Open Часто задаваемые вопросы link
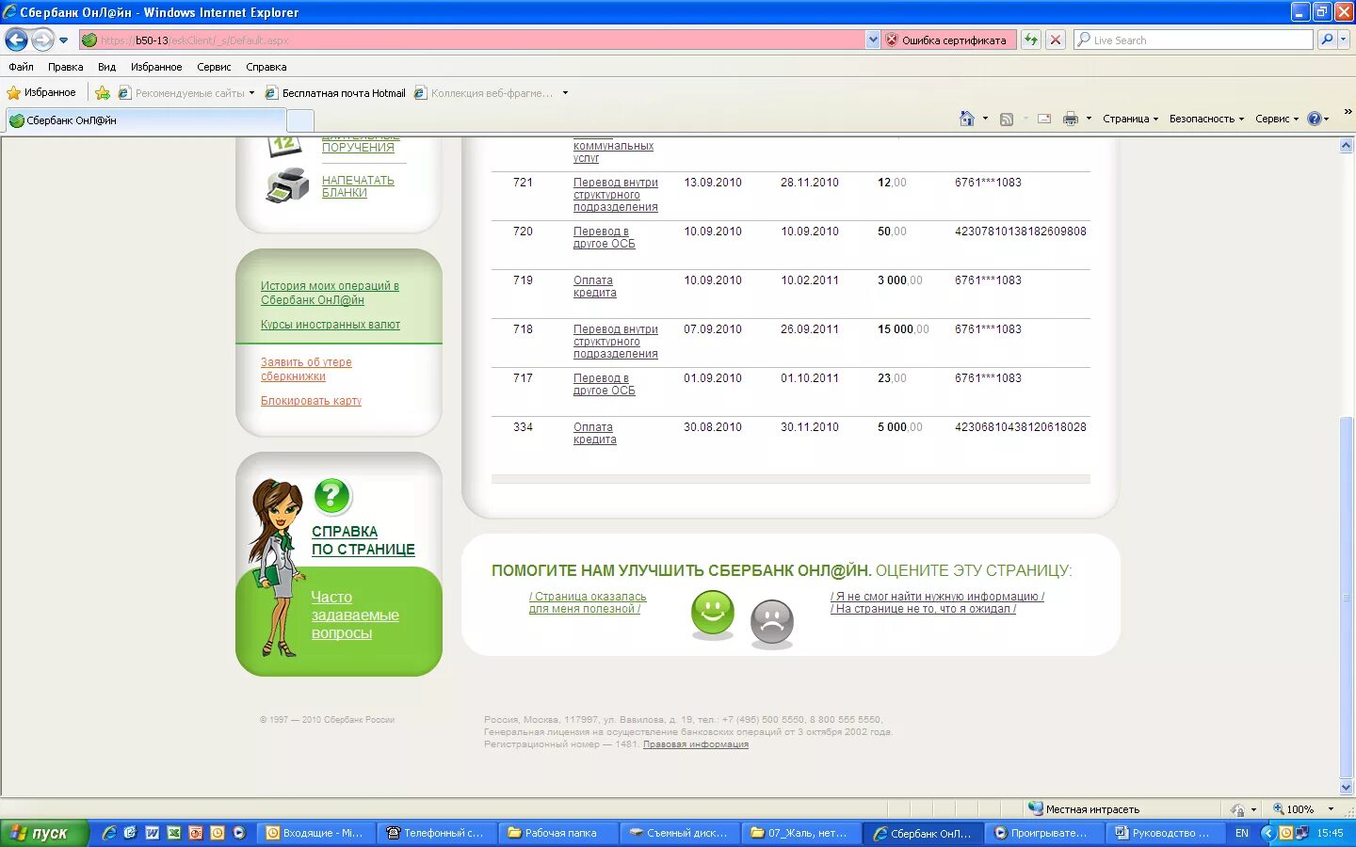The height and width of the screenshot is (847, 1356). [355, 615]
